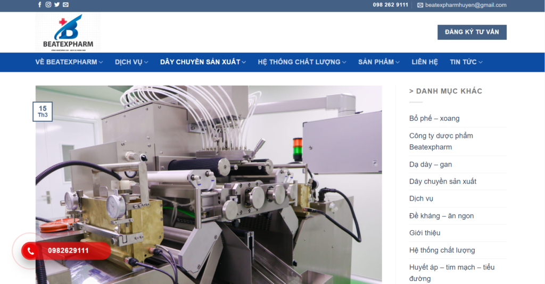The image size is (545, 284).
Task: Open the Dạ dày – gan category
Action: pos(430,164)
